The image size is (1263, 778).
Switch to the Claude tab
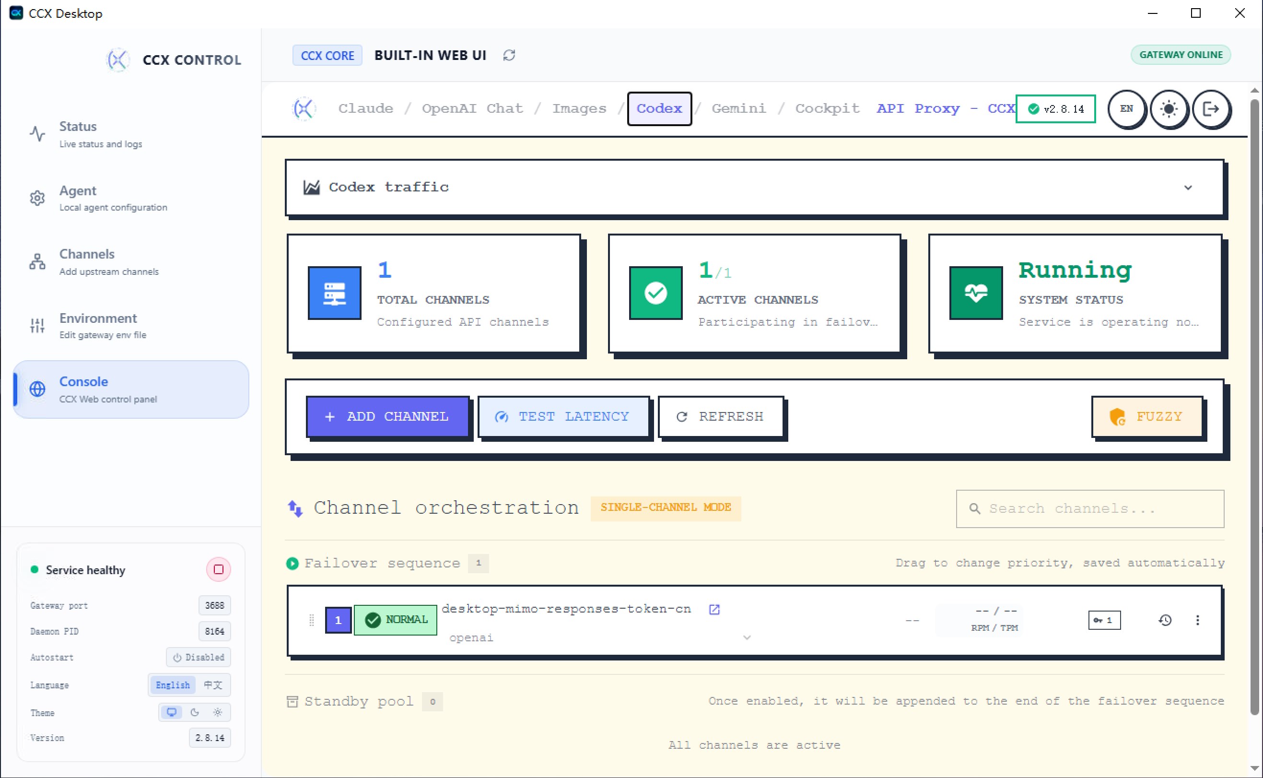(366, 108)
